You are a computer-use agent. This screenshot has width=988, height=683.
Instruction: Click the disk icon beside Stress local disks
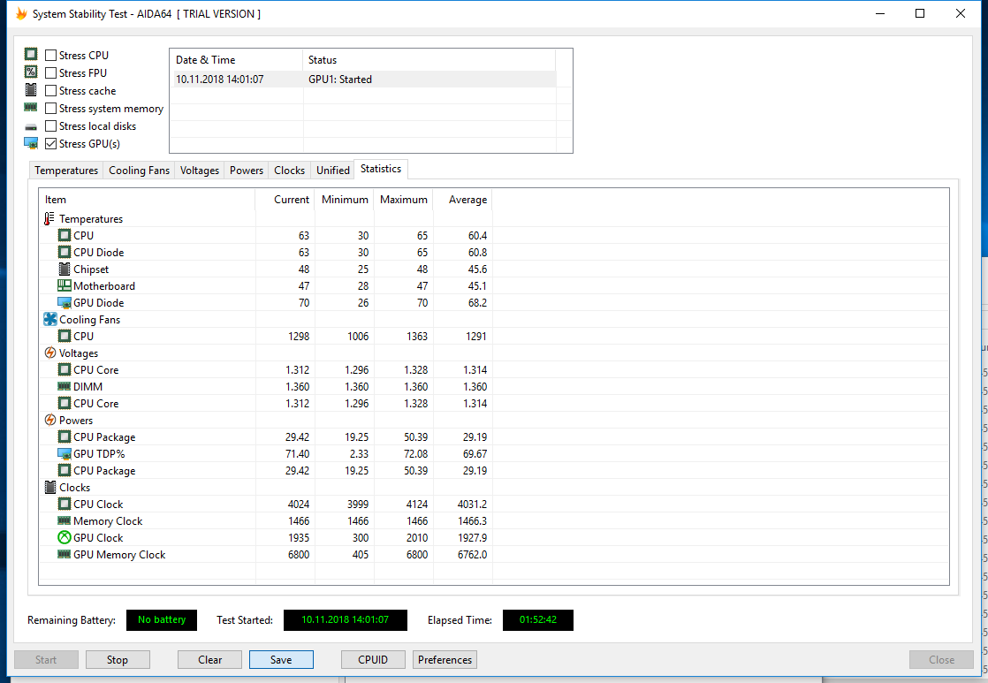click(31, 127)
